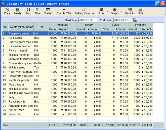
Task: Select the Milk tea syrup row
Action: (x=78, y=68)
